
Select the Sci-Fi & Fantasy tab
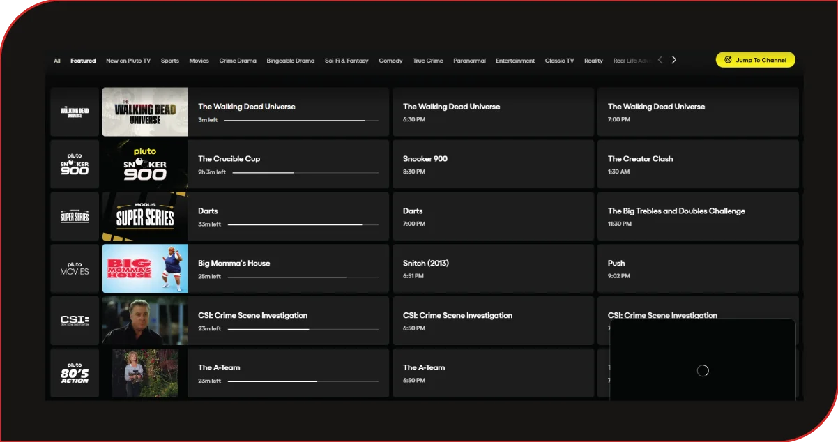click(x=346, y=61)
